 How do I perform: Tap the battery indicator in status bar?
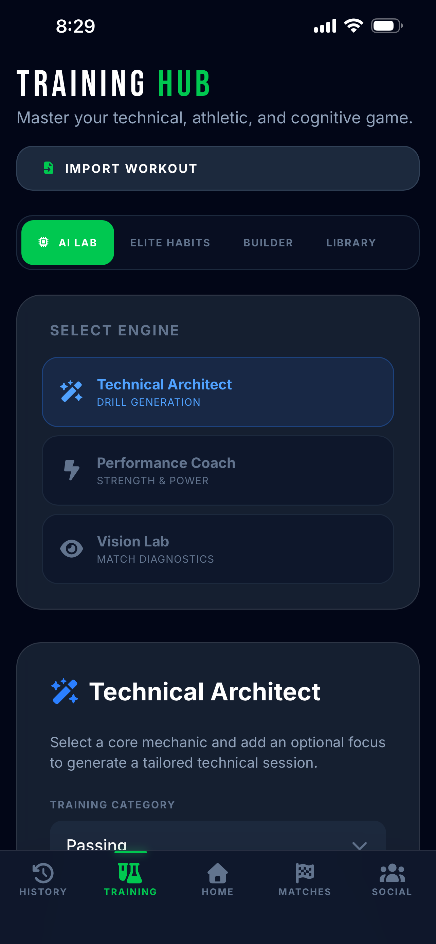coord(387,25)
